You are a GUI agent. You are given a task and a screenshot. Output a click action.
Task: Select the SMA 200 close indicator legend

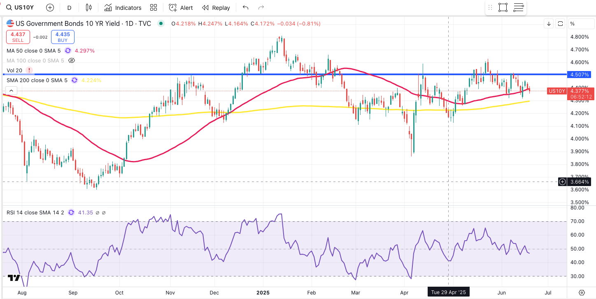pyautogui.click(x=37, y=80)
